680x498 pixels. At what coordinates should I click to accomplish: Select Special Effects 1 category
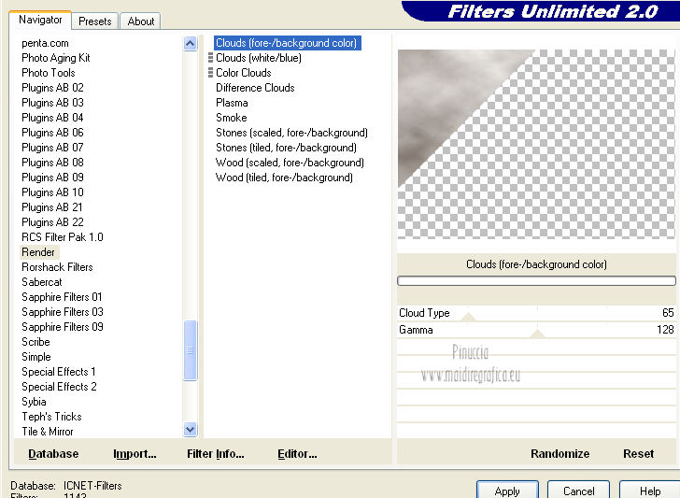click(x=59, y=372)
